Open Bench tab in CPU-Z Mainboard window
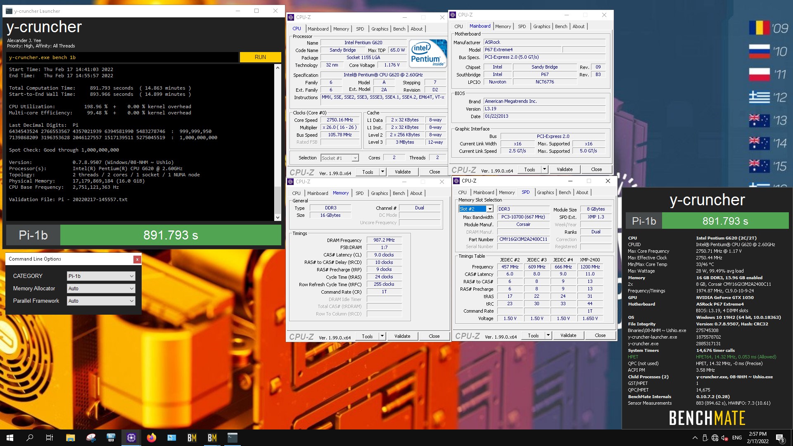The height and width of the screenshot is (446, 793). pyautogui.click(x=561, y=26)
